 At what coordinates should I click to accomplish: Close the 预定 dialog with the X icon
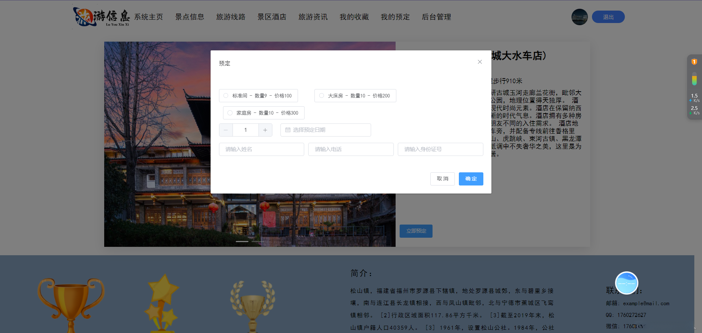pos(480,62)
